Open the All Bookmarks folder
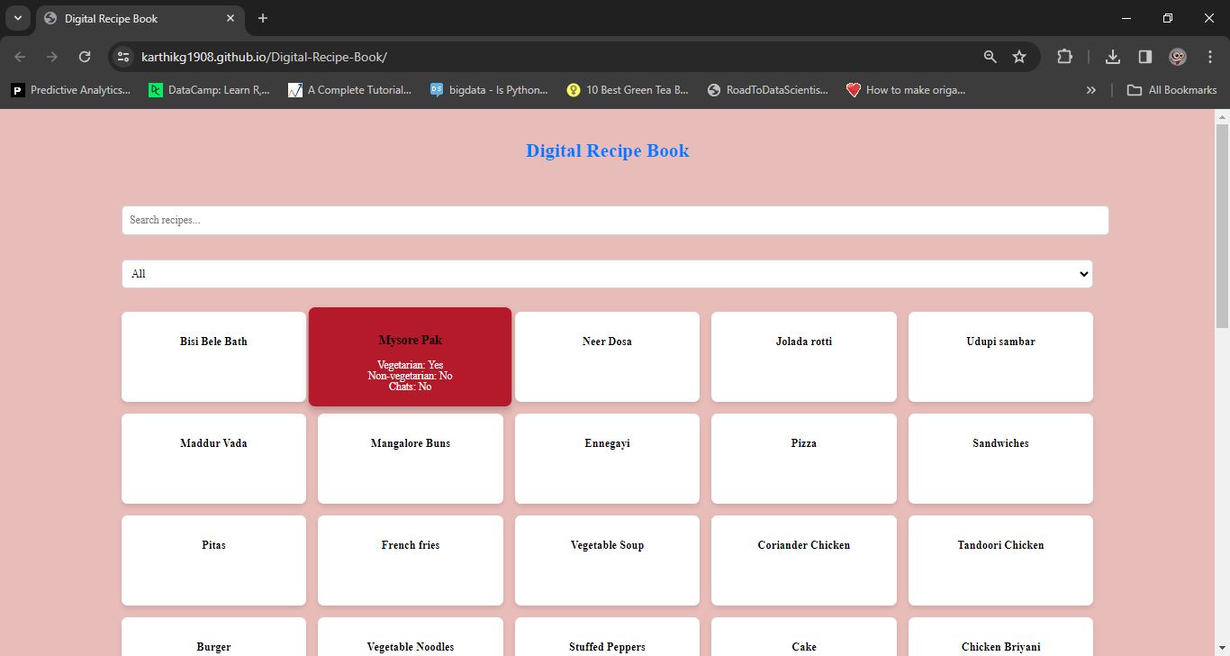 coord(1171,90)
